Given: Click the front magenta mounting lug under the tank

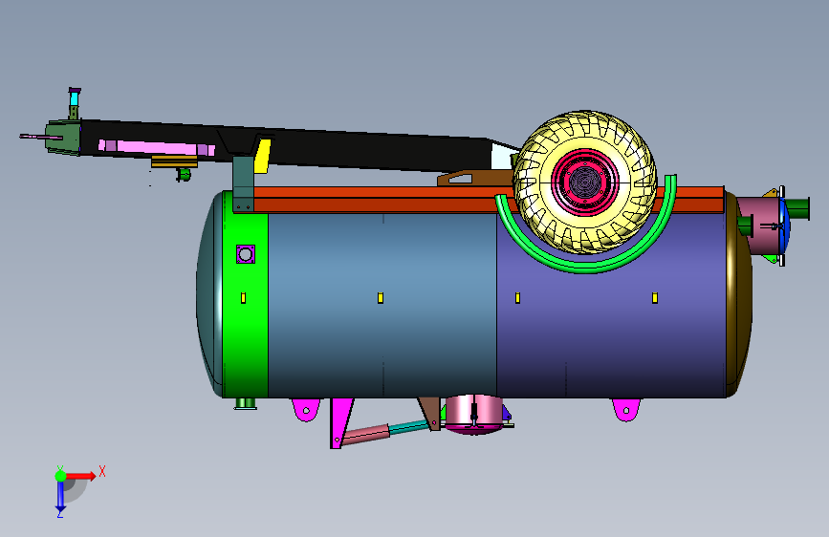Looking at the screenshot, I should pos(306,410).
